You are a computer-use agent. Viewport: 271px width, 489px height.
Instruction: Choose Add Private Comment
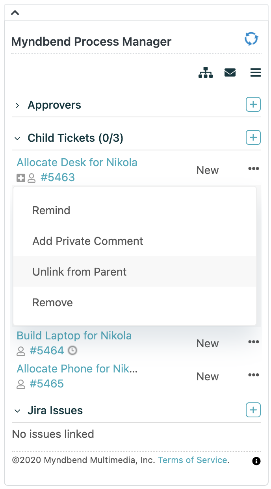click(135, 241)
